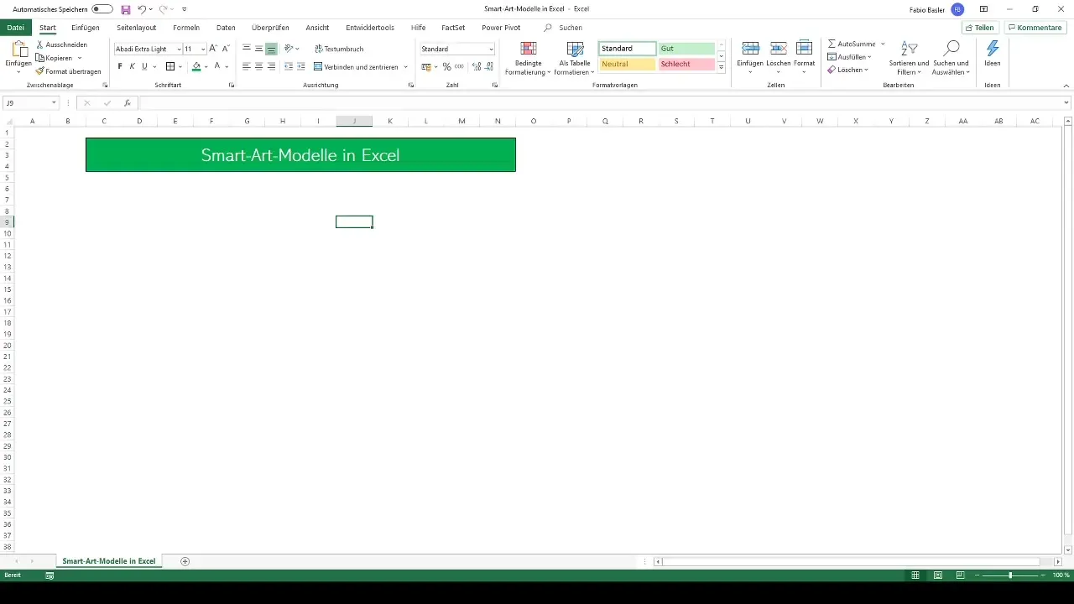Decrease font size with smaller A

point(226,49)
